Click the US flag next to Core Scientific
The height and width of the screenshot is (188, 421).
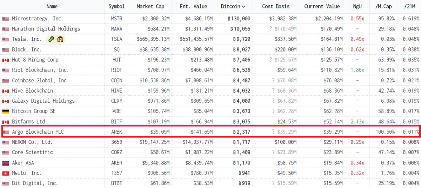(6, 153)
